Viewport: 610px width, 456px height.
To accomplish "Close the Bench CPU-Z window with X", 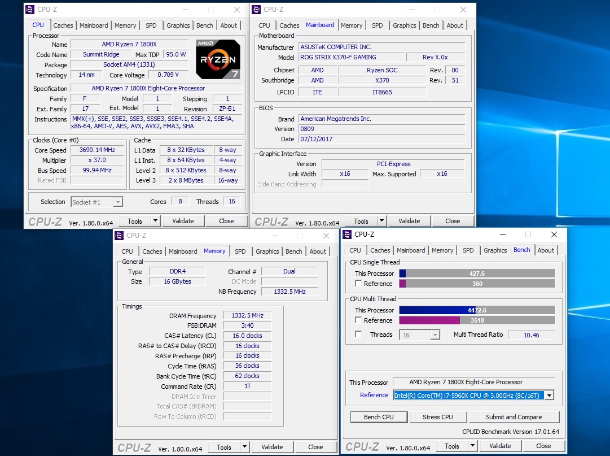I will click(x=554, y=234).
